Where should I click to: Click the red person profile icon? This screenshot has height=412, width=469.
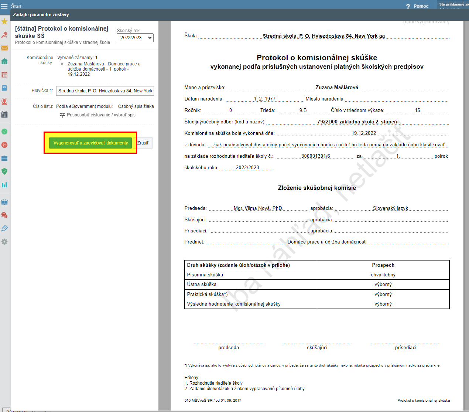click(4, 101)
